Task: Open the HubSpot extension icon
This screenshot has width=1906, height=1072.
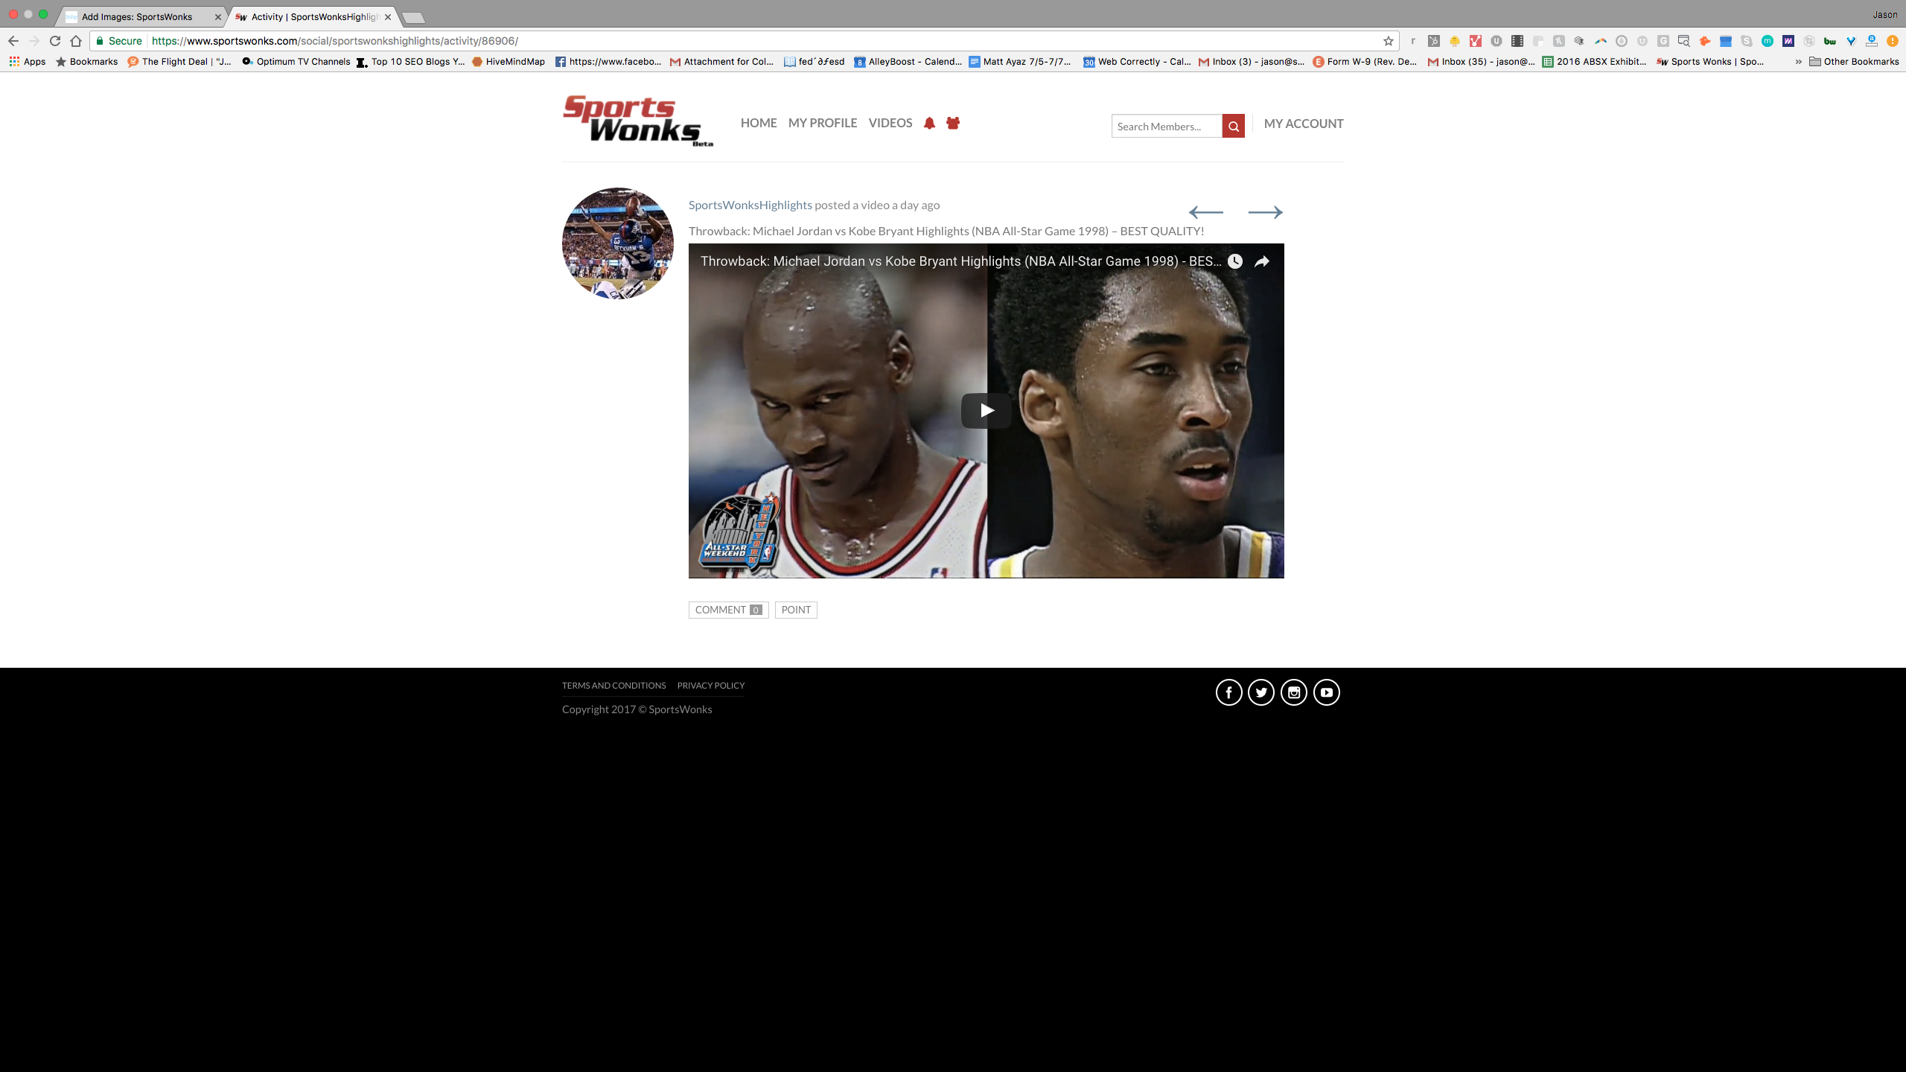Action: pos(1433,41)
